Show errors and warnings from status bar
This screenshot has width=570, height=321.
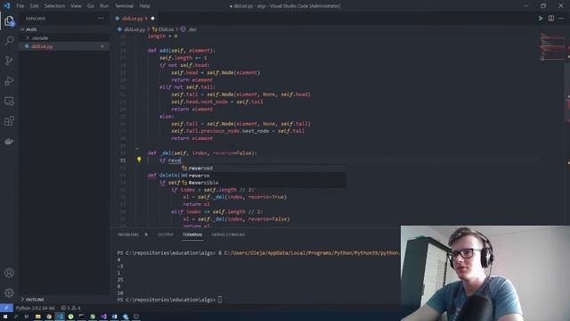70,308
